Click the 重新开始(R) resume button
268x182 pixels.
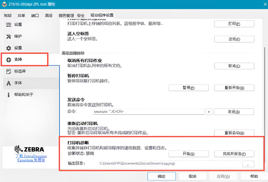tap(234, 88)
